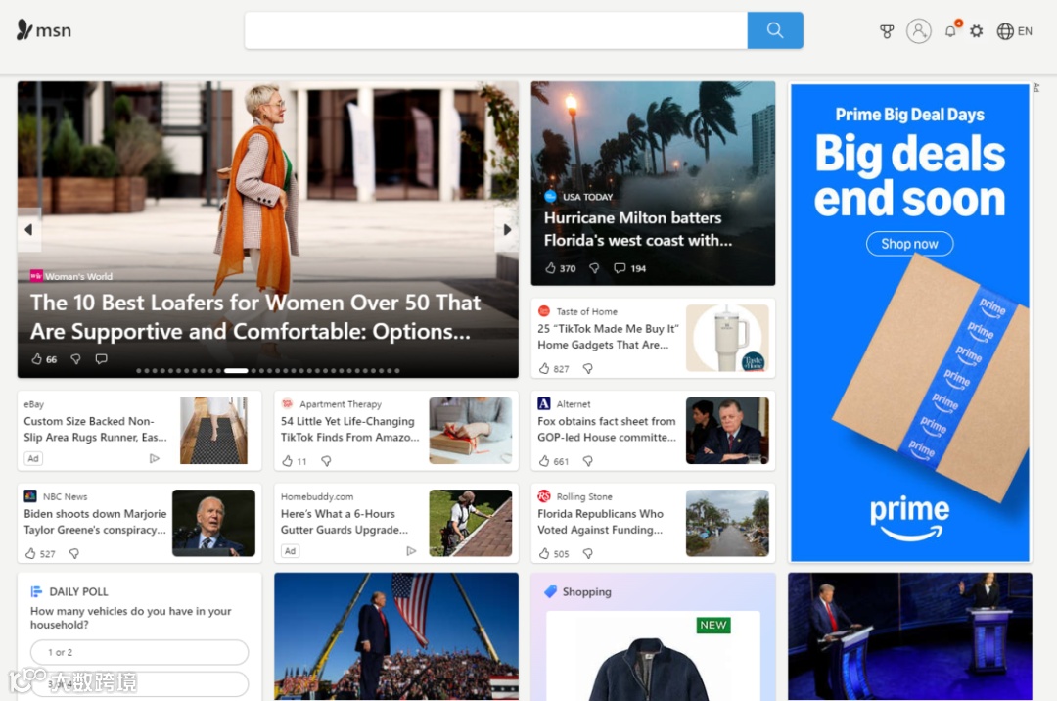The image size is (1057, 701).
Task: Like the TikTok Made Me Buy It article
Action: (553, 369)
